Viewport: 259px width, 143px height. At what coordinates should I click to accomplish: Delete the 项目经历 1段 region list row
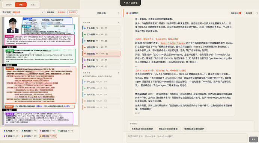click(106, 47)
